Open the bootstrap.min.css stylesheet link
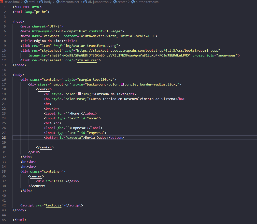The image size is (257, 224). point(148,50)
